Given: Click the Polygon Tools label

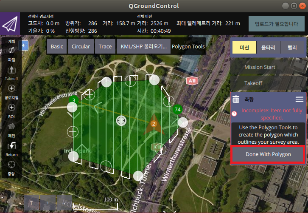Looking at the screenshot, I should pos(188,46).
